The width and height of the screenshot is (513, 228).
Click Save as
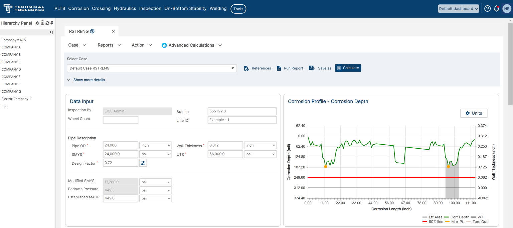coord(320,68)
